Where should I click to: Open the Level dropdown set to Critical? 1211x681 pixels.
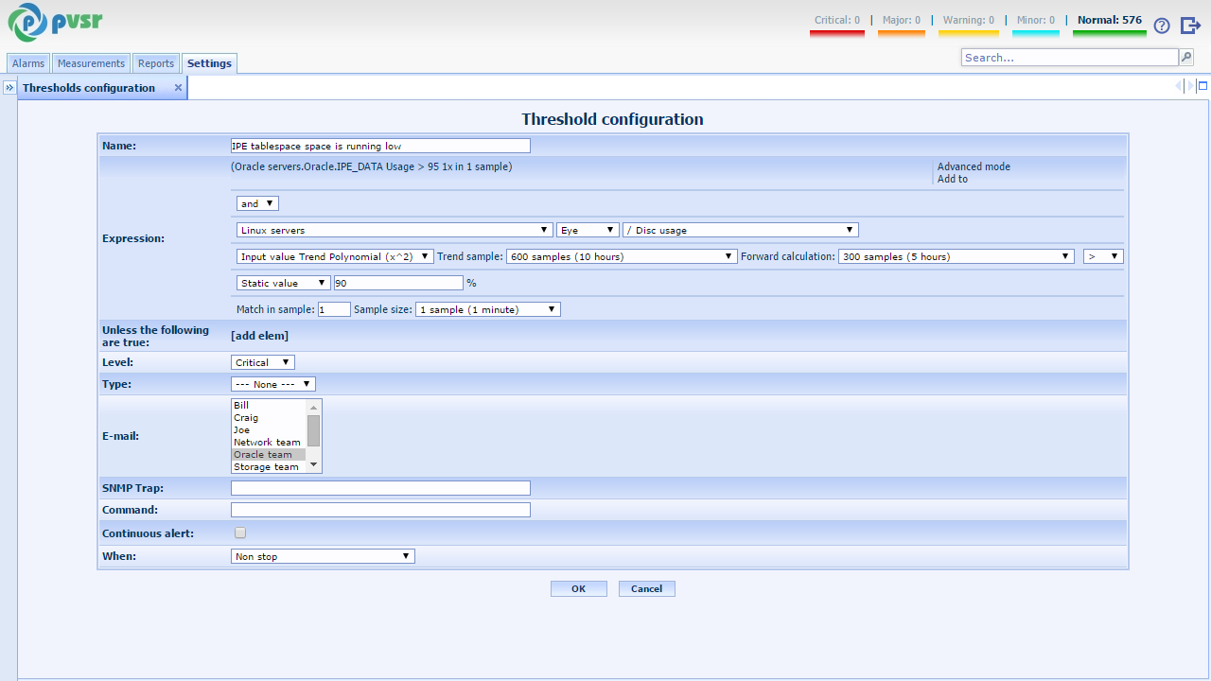click(x=263, y=362)
